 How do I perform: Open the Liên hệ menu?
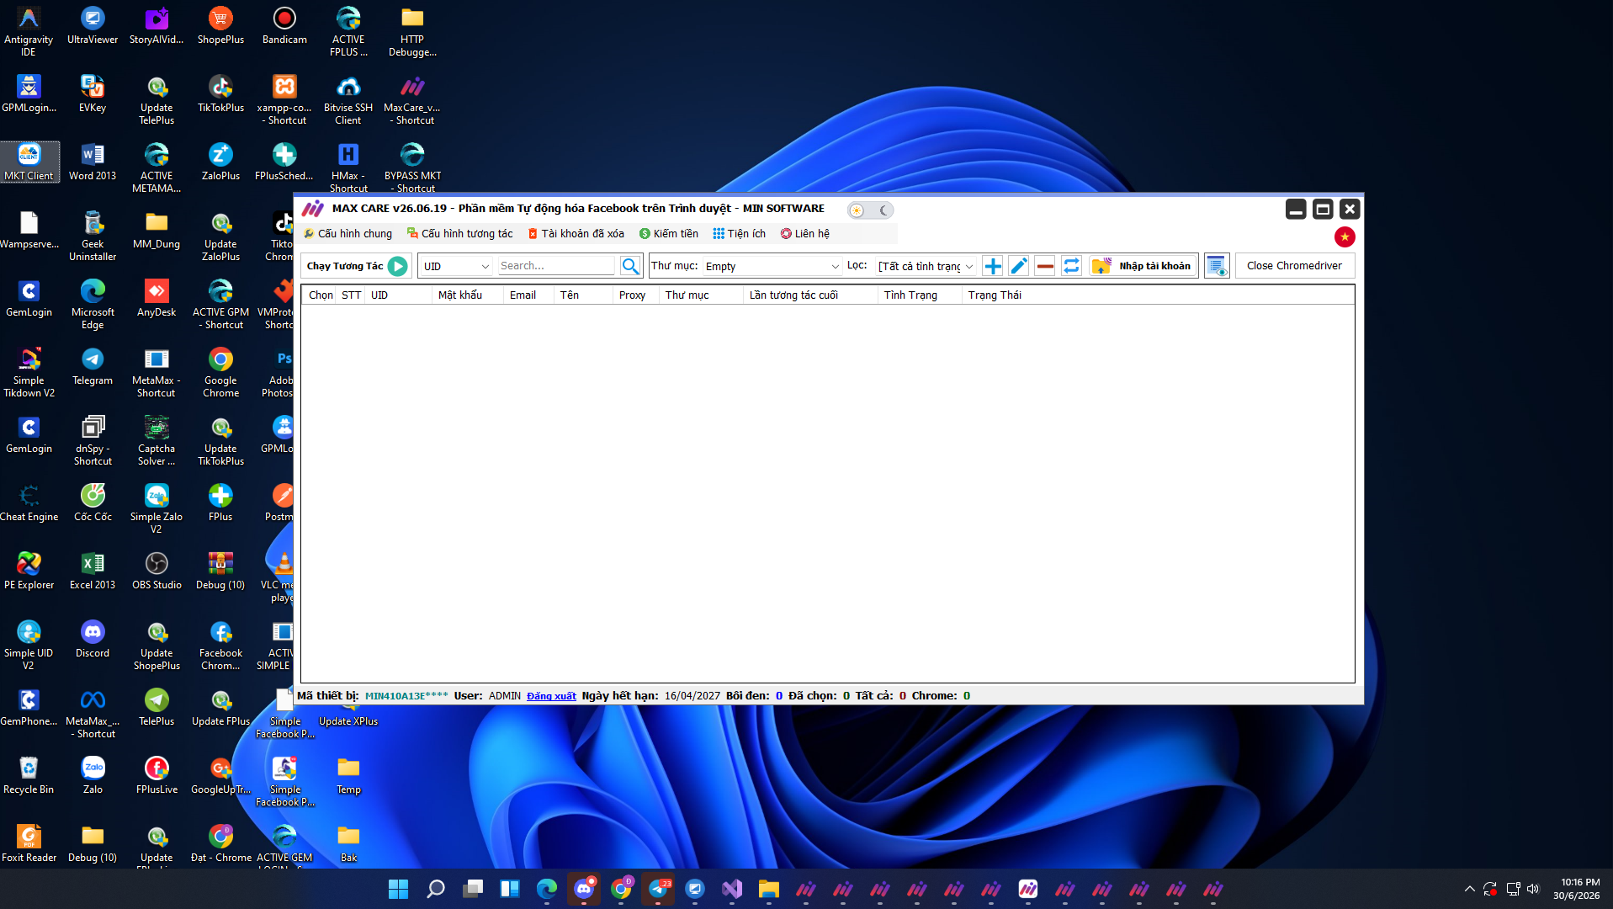805,234
